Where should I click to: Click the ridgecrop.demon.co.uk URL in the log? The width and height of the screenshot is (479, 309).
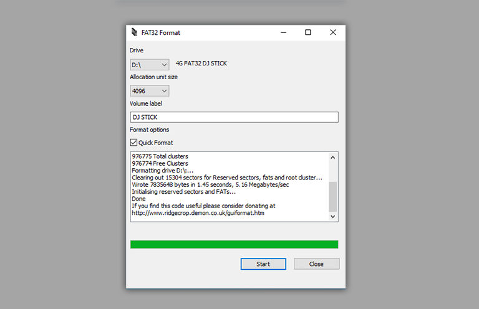point(198,213)
